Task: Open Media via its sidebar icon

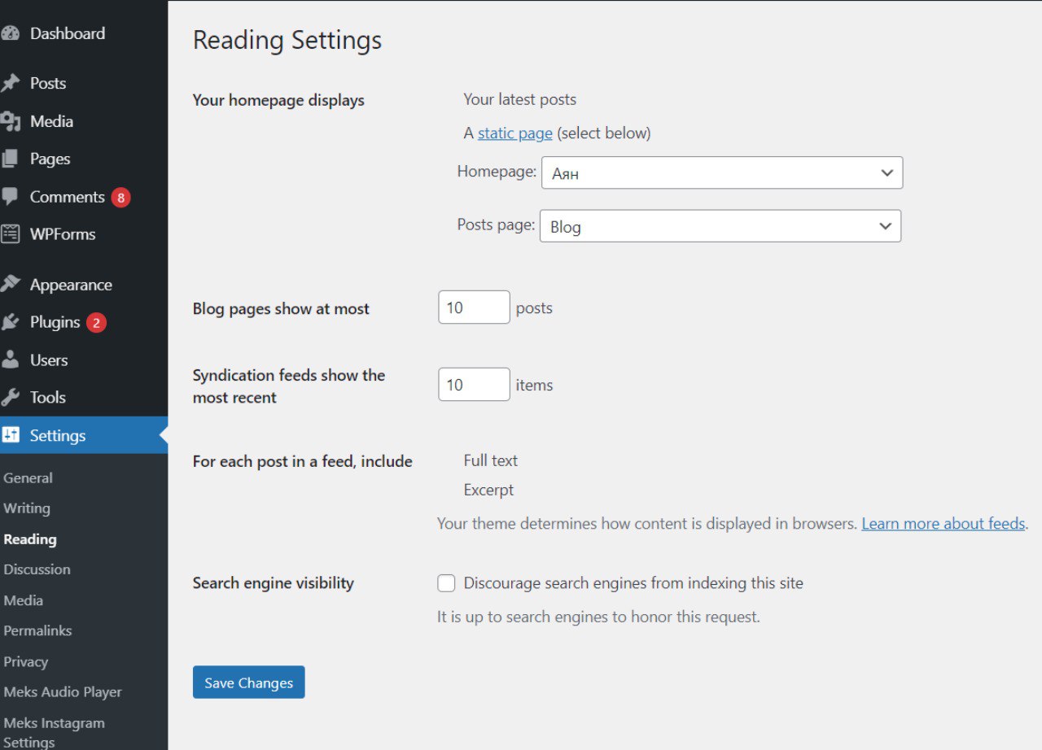Action: click(x=10, y=121)
